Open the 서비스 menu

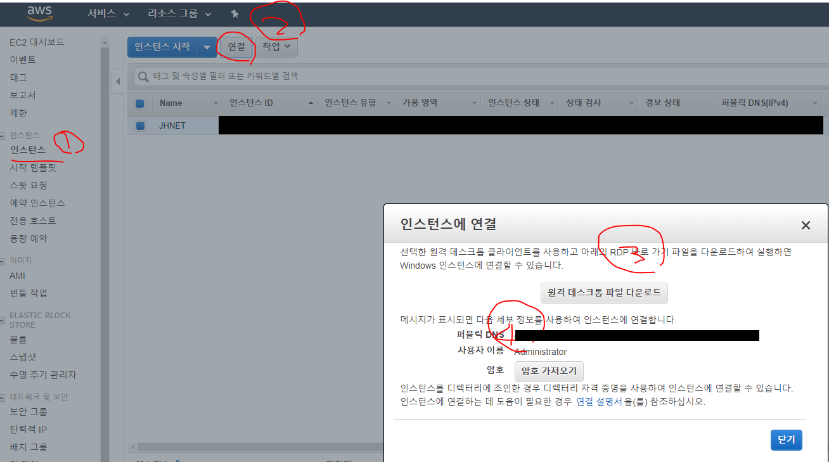[x=108, y=13]
